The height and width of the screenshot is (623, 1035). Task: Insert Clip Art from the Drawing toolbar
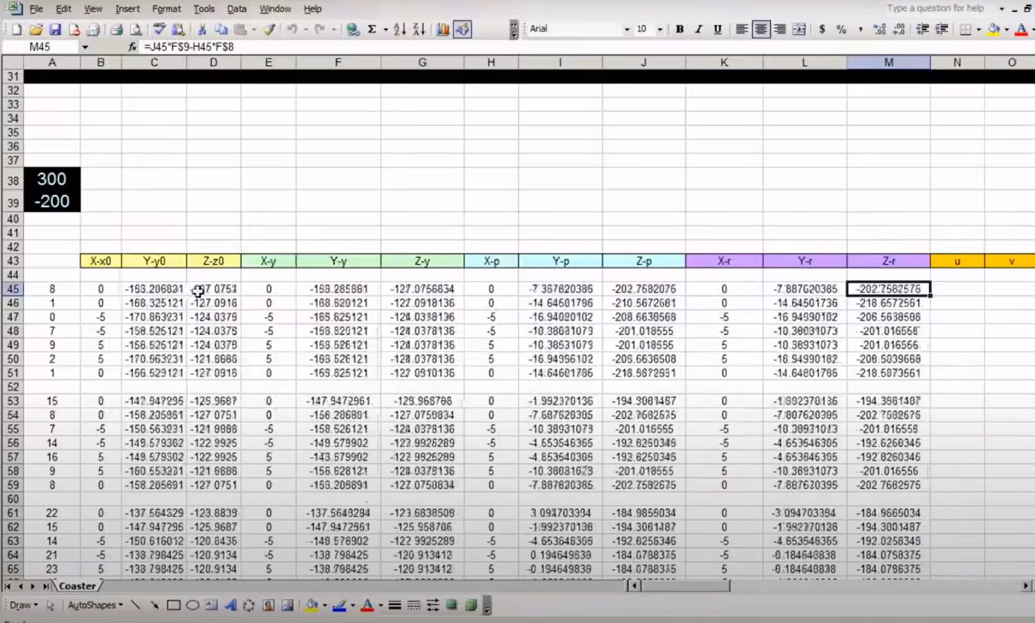click(x=267, y=605)
